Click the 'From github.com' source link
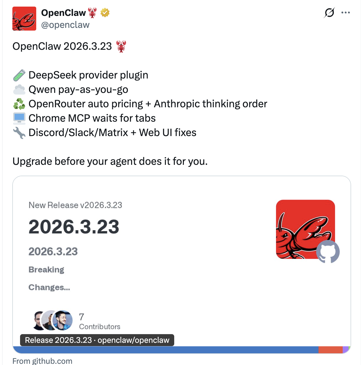361x365 pixels. (43, 361)
